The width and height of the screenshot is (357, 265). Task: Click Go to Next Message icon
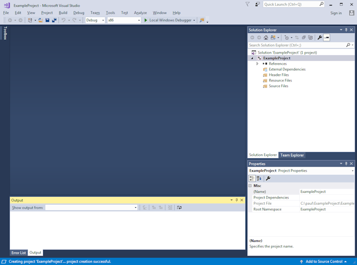pos(161,207)
